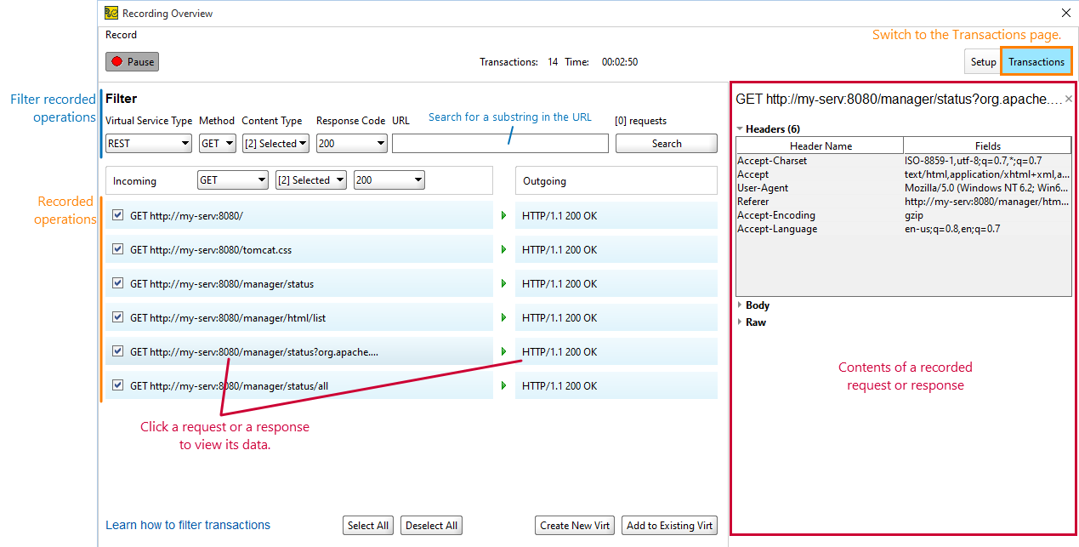Click the Pause recording button

tap(132, 61)
